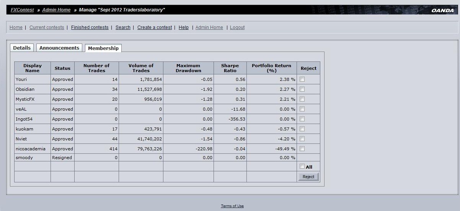Select the smoody display name cell

click(x=33, y=158)
